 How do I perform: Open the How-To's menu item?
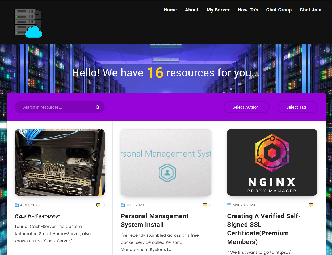(248, 10)
